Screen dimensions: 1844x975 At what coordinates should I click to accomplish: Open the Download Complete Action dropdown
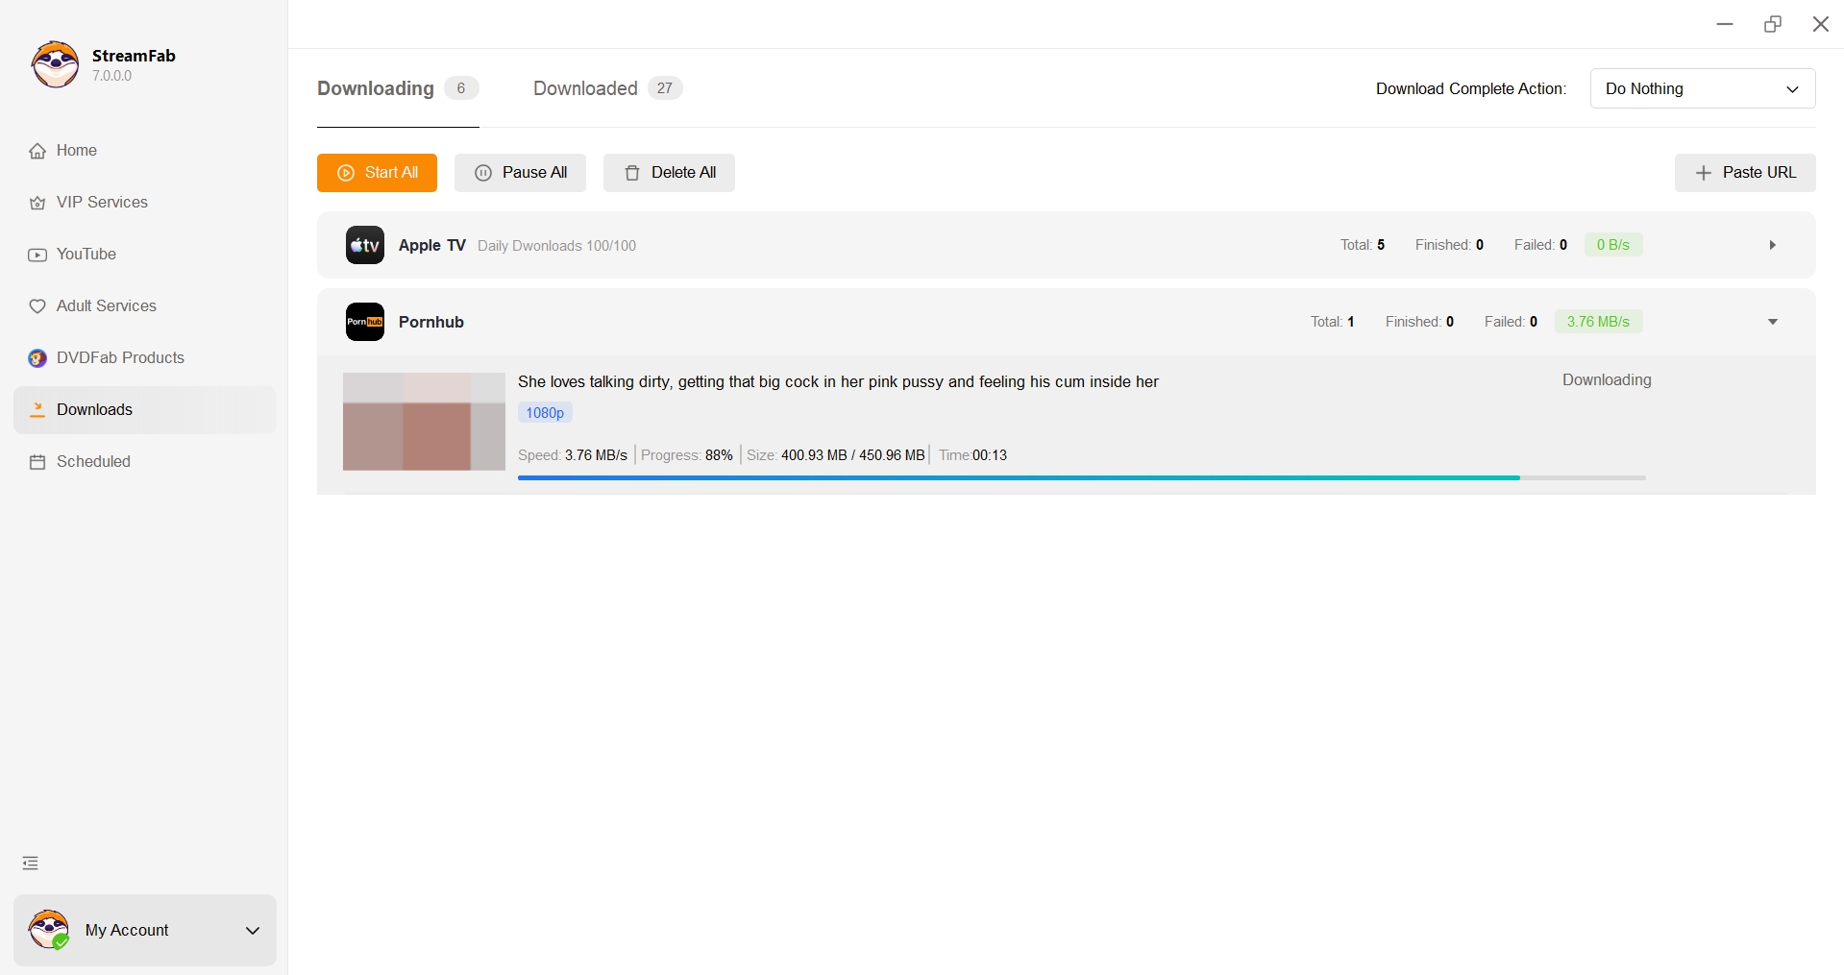coord(1702,88)
